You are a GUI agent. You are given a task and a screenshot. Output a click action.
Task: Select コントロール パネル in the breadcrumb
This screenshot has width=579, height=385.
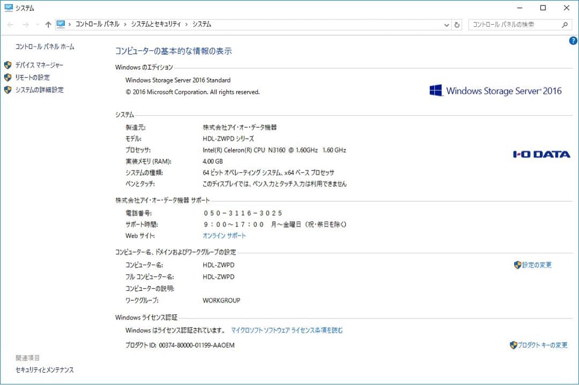click(x=98, y=24)
